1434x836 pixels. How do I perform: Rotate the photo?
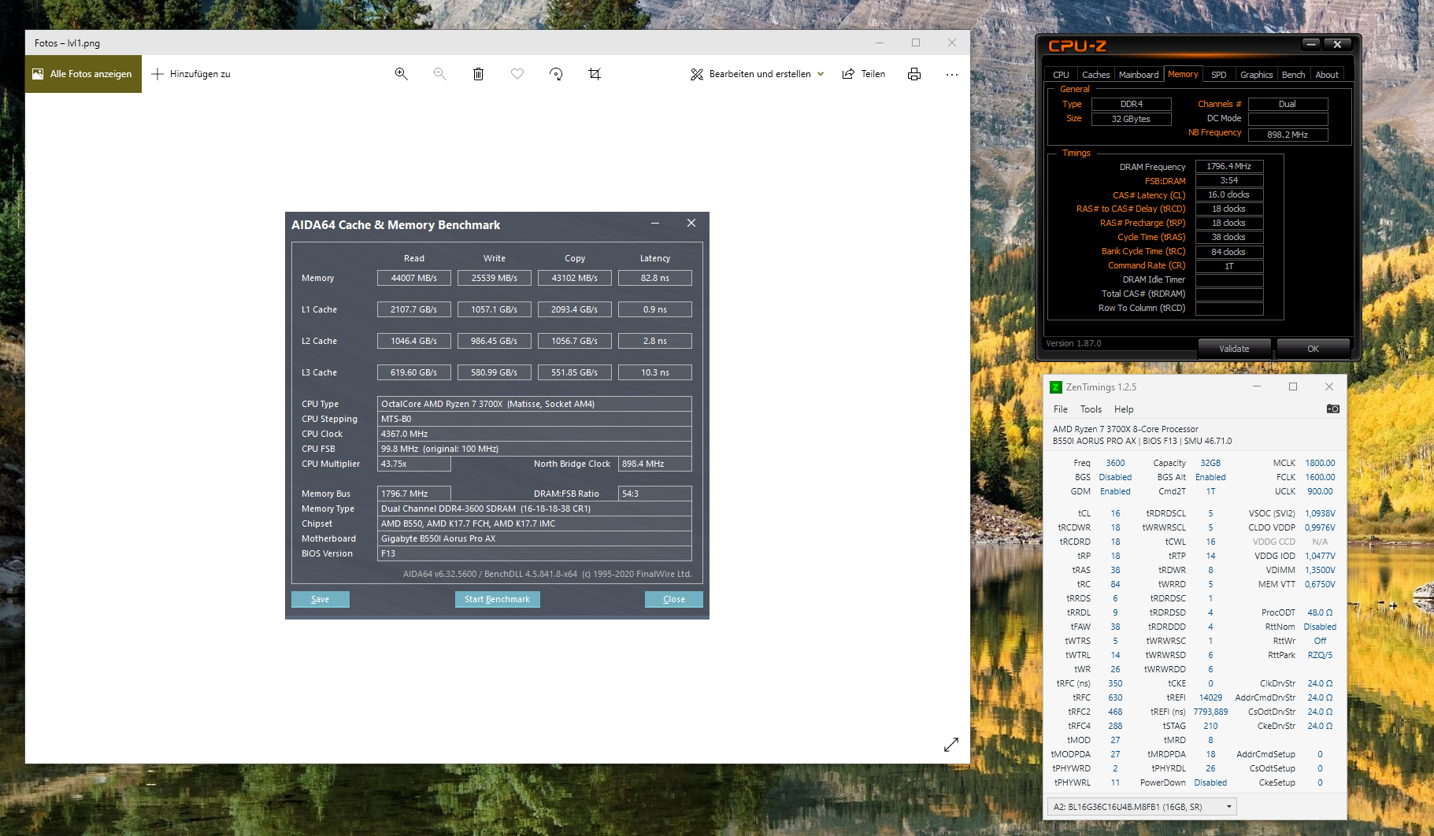click(x=556, y=74)
